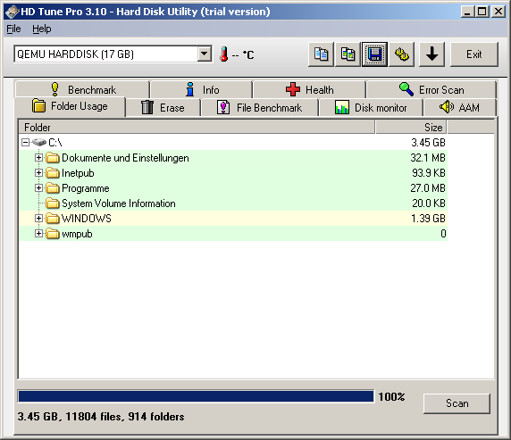Screen dimensions: 511x440
Task: Click the copy screenshot to clipboard icon
Action: click(x=348, y=54)
